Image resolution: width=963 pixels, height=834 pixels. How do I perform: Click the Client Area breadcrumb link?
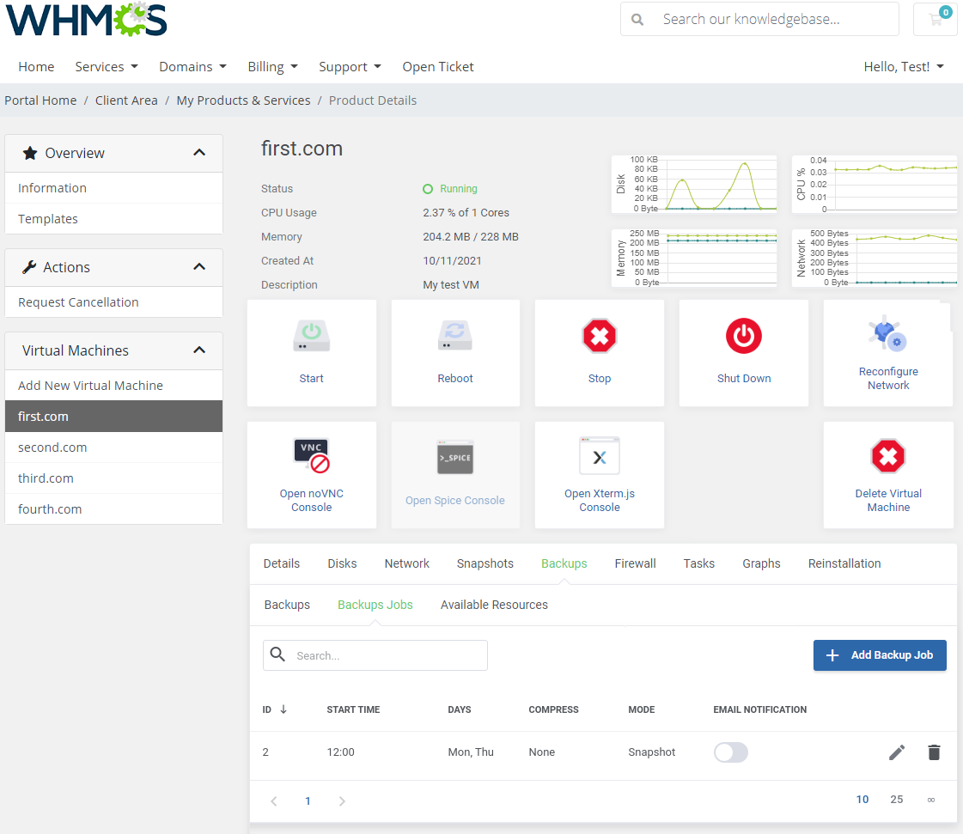pos(126,100)
